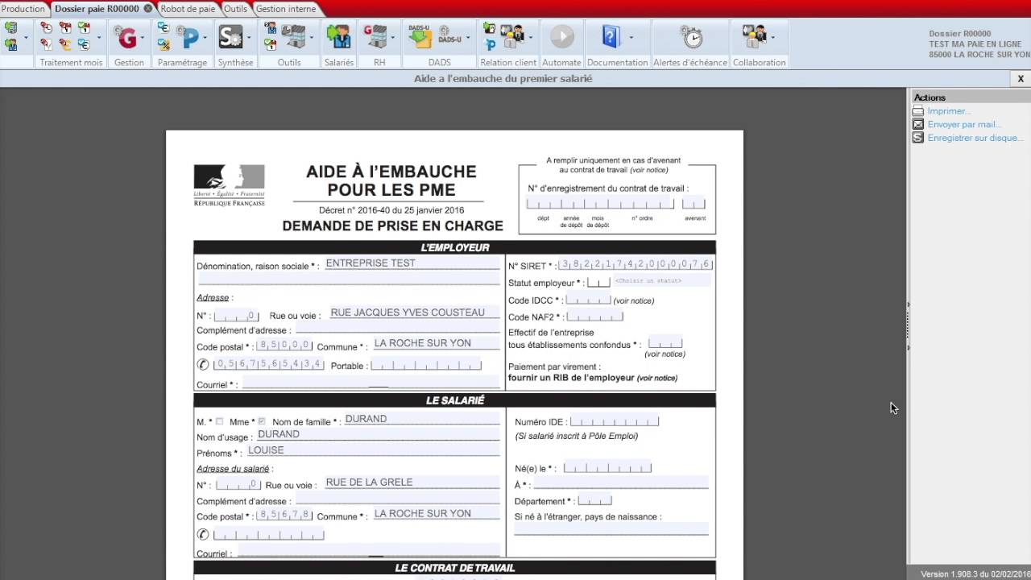Screen dimensions: 1031x580
Task: Close the Aide à l'embauche panel
Action: [x=1021, y=78]
